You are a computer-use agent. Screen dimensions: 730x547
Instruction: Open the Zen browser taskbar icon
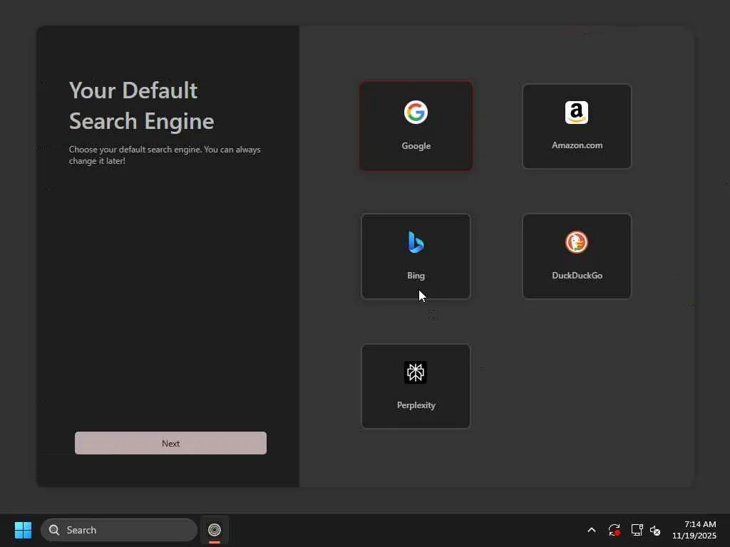point(215,530)
